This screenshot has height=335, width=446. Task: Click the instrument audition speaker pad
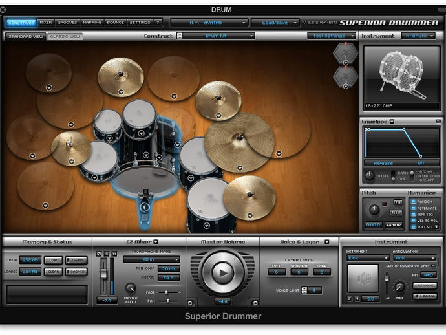pyautogui.click(x=363, y=278)
